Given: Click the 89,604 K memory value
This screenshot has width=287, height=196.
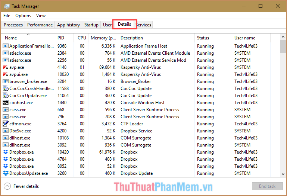Looking at the screenshot, I should 107,67.
